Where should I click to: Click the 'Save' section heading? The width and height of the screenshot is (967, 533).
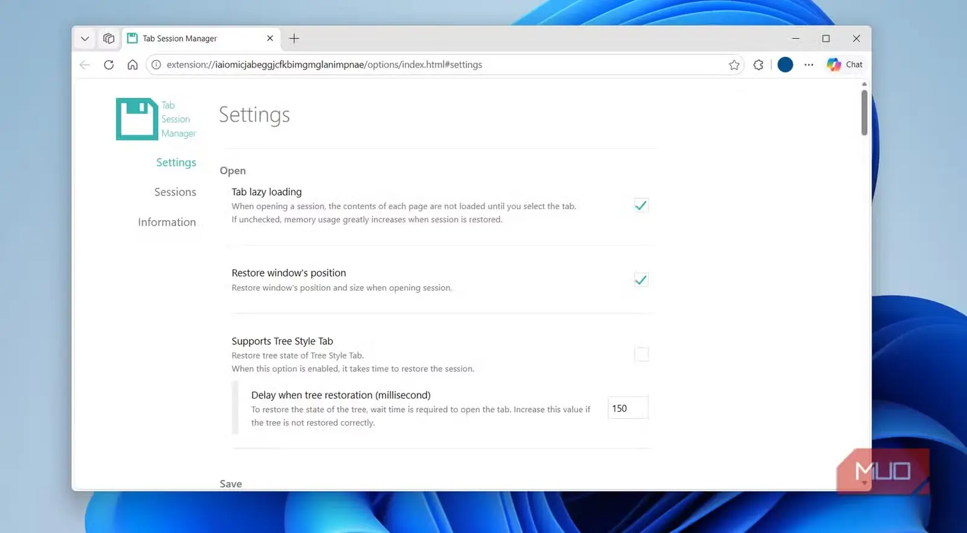click(x=231, y=483)
